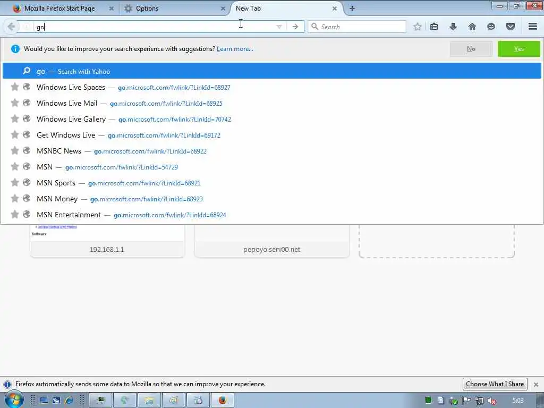Click the muted volume tray icon
The width and height of the screenshot is (544, 408).
pyautogui.click(x=491, y=401)
